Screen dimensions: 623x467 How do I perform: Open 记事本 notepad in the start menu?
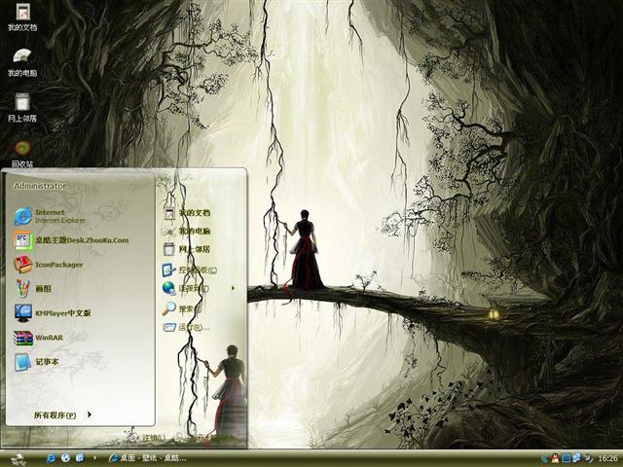[x=37, y=362]
